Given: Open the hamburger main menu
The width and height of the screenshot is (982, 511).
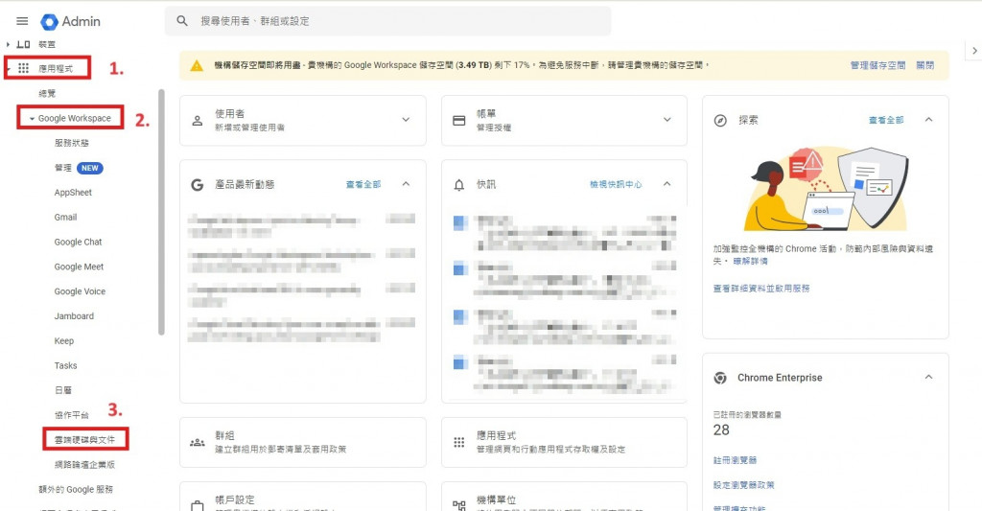Looking at the screenshot, I should [x=22, y=21].
